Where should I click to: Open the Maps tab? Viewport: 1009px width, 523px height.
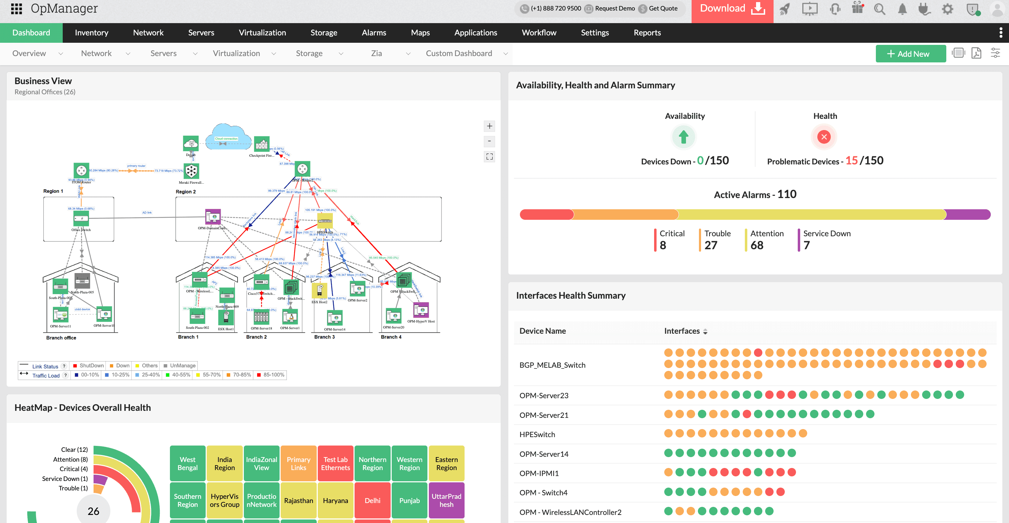point(420,33)
